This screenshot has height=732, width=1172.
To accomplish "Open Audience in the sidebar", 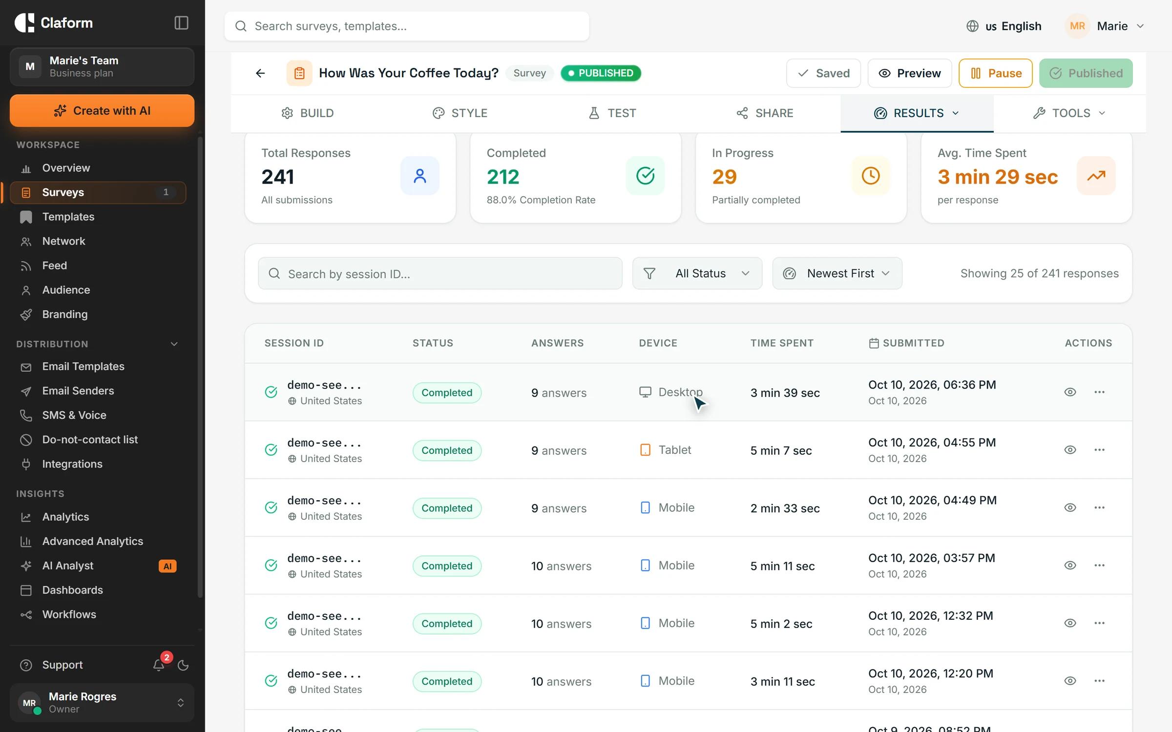I will (98, 290).
